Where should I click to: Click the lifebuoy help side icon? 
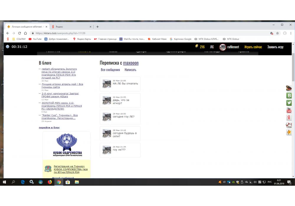289,125
